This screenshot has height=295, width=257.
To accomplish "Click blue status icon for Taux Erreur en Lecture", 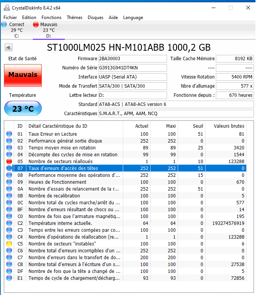I will coord(9,134).
